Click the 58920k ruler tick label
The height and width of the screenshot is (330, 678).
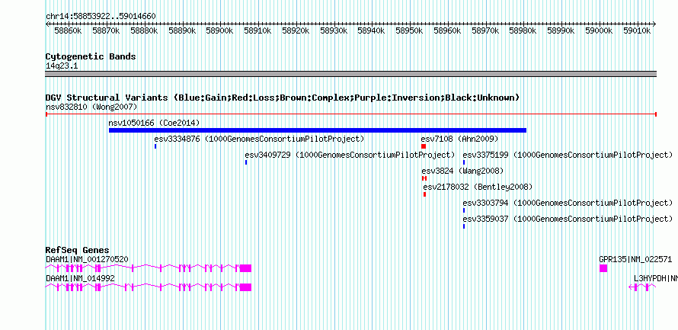coord(296,30)
